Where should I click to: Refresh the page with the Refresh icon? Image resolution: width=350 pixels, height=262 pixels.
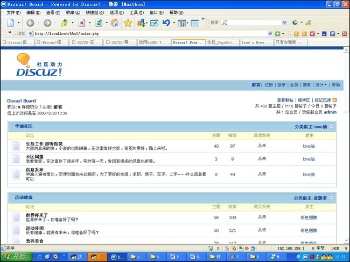click(99, 23)
